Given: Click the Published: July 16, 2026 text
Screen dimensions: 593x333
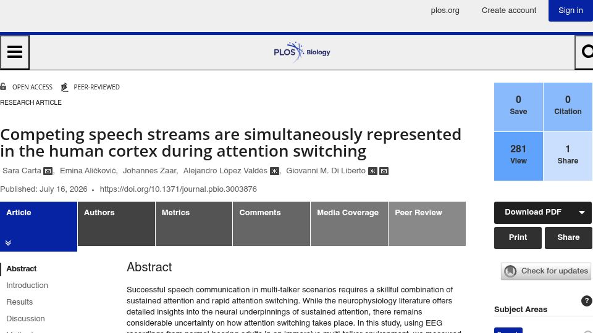Looking at the screenshot, I should pos(44,189).
